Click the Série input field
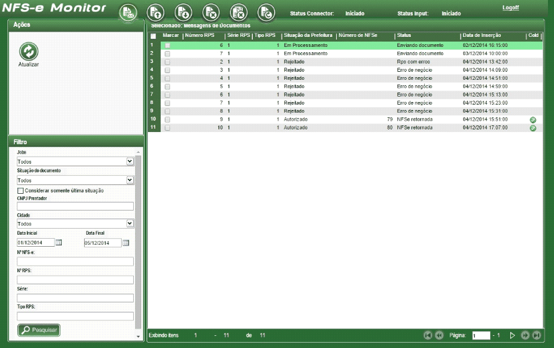Viewport: 554px width, 348px height. coord(75,298)
